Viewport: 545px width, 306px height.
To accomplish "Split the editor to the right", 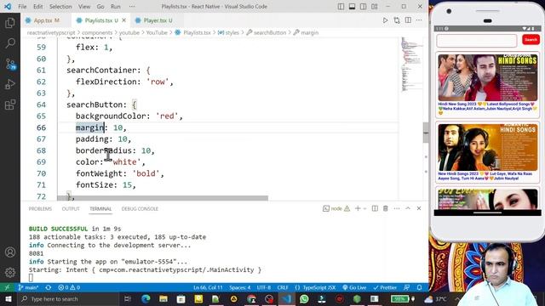I will click(408, 20).
